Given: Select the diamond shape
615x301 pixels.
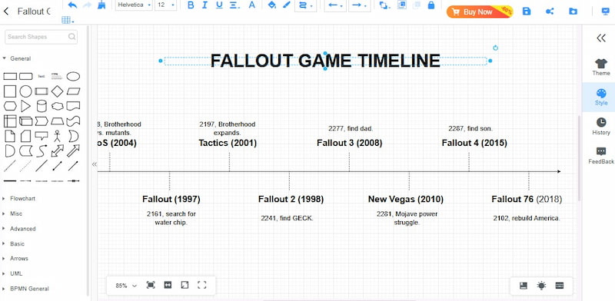Looking at the screenshot, I should tap(57, 91).
